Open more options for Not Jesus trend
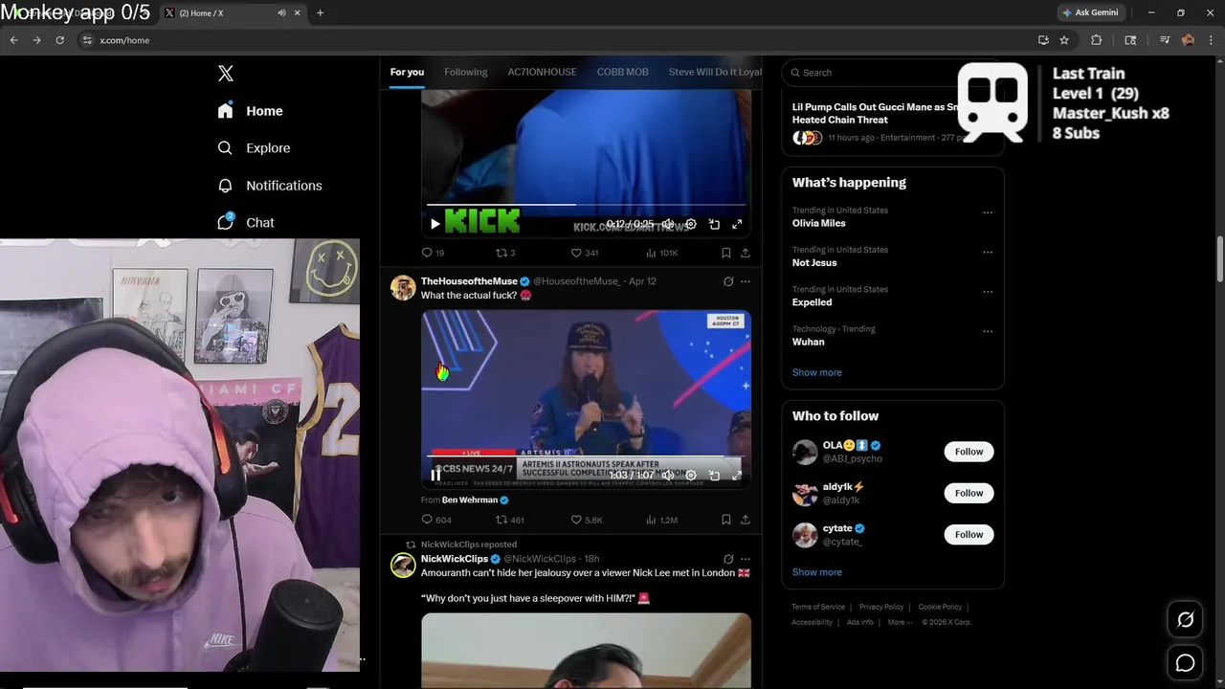Screen dimensions: 1225x689 click(988, 252)
